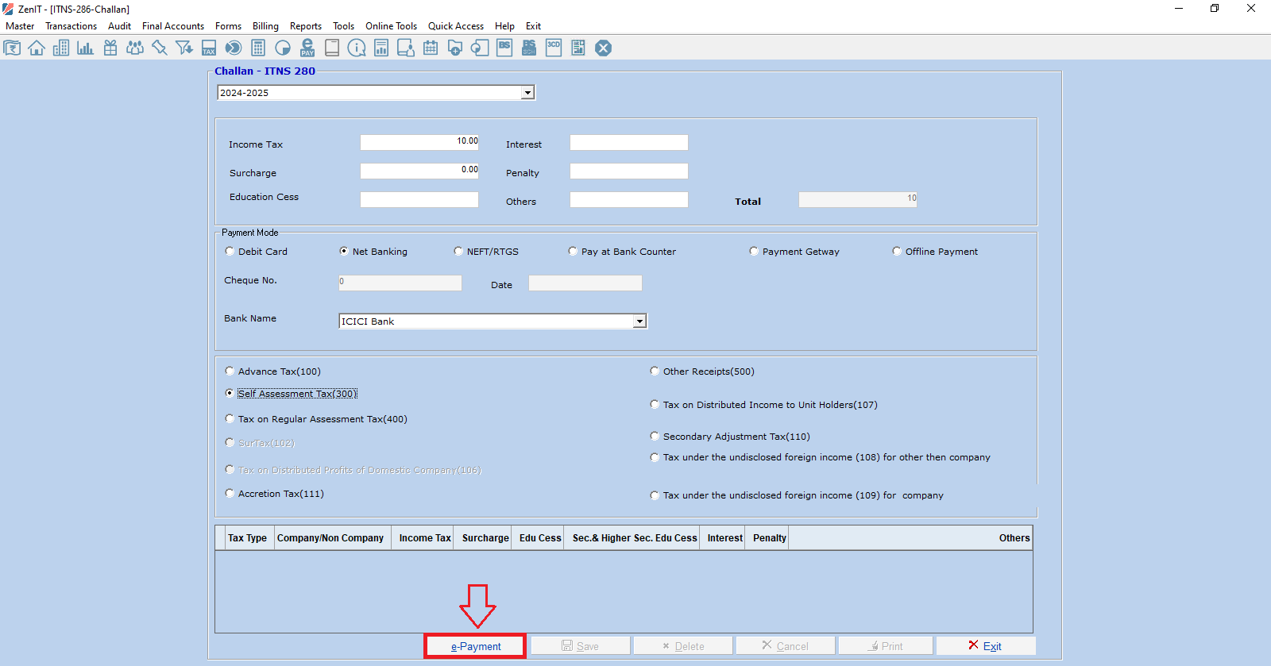1271x666 pixels.
Task: Expand the 2024-2025 year dropdown
Action: [527, 93]
